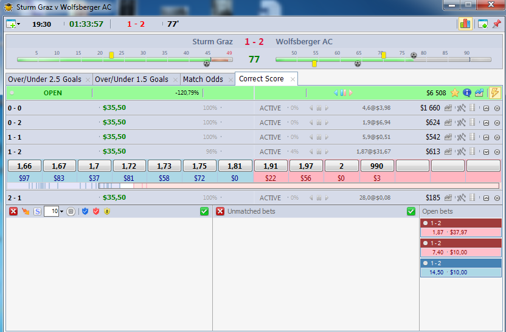Click goal ball marker near minute 77

pyautogui.click(x=414, y=55)
